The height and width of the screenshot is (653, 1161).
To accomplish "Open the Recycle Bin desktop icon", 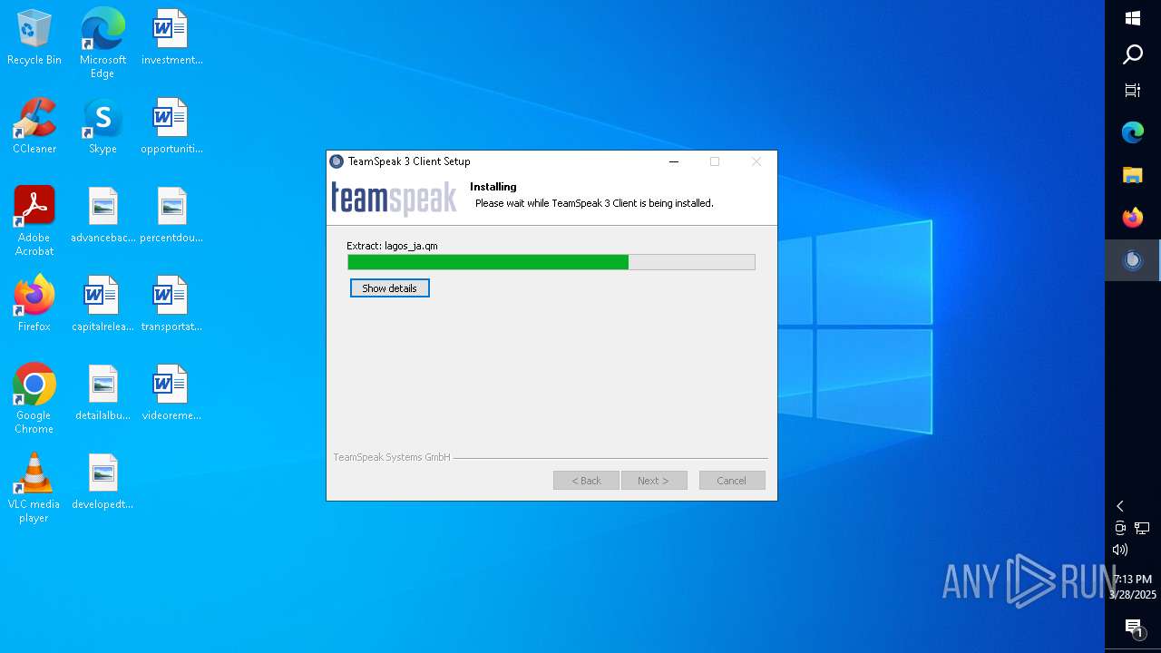I will click(x=34, y=38).
